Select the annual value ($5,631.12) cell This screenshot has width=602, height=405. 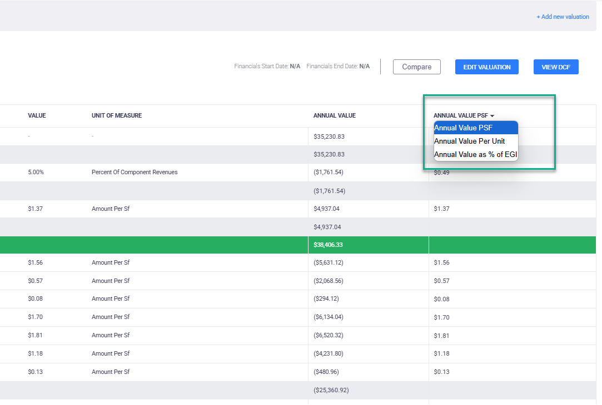[329, 262]
